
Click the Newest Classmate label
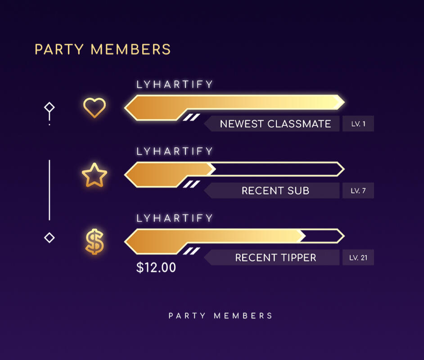coord(275,124)
